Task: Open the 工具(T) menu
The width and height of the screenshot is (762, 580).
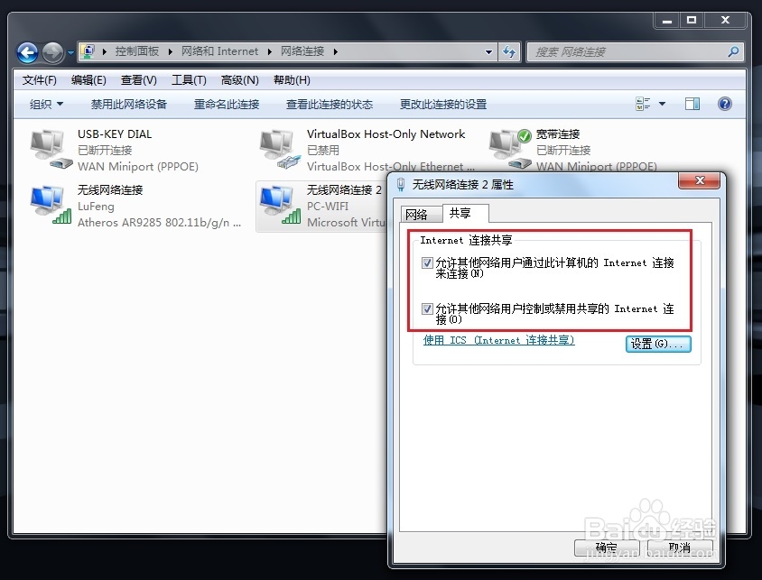Action: pos(189,80)
